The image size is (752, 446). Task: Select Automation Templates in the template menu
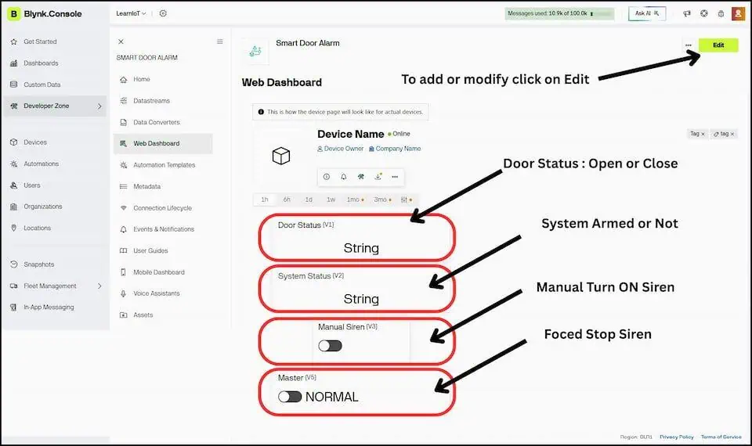coord(164,165)
